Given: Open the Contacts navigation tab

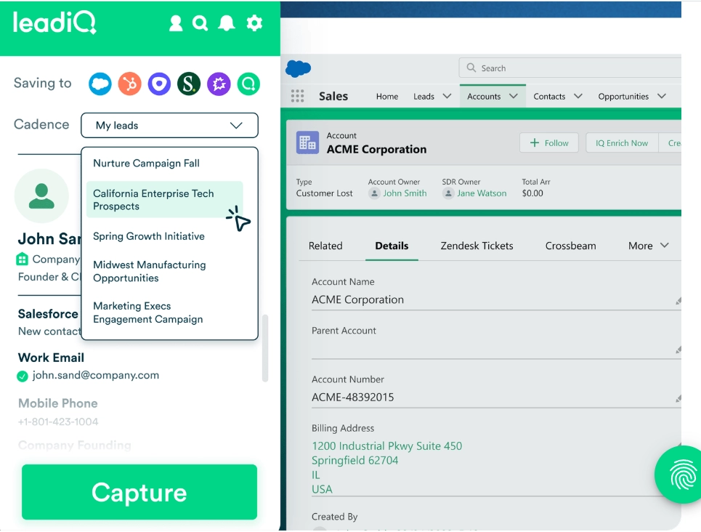Looking at the screenshot, I should (x=549, y=96).
